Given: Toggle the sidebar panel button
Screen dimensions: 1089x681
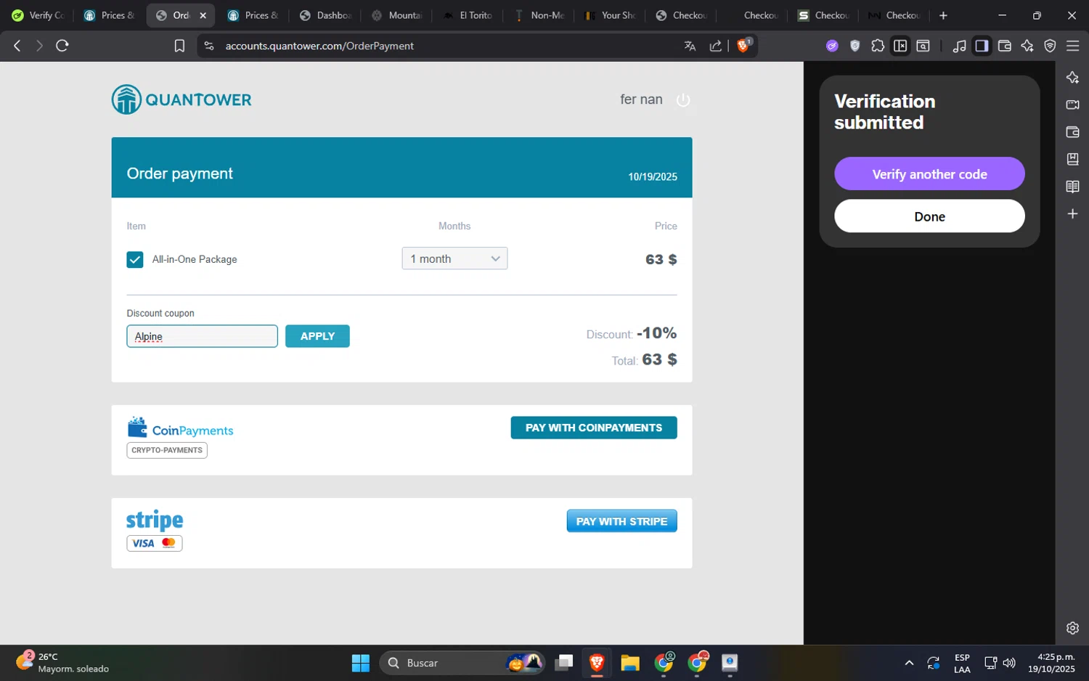Looking at the screenshot, I should point(982,46).
